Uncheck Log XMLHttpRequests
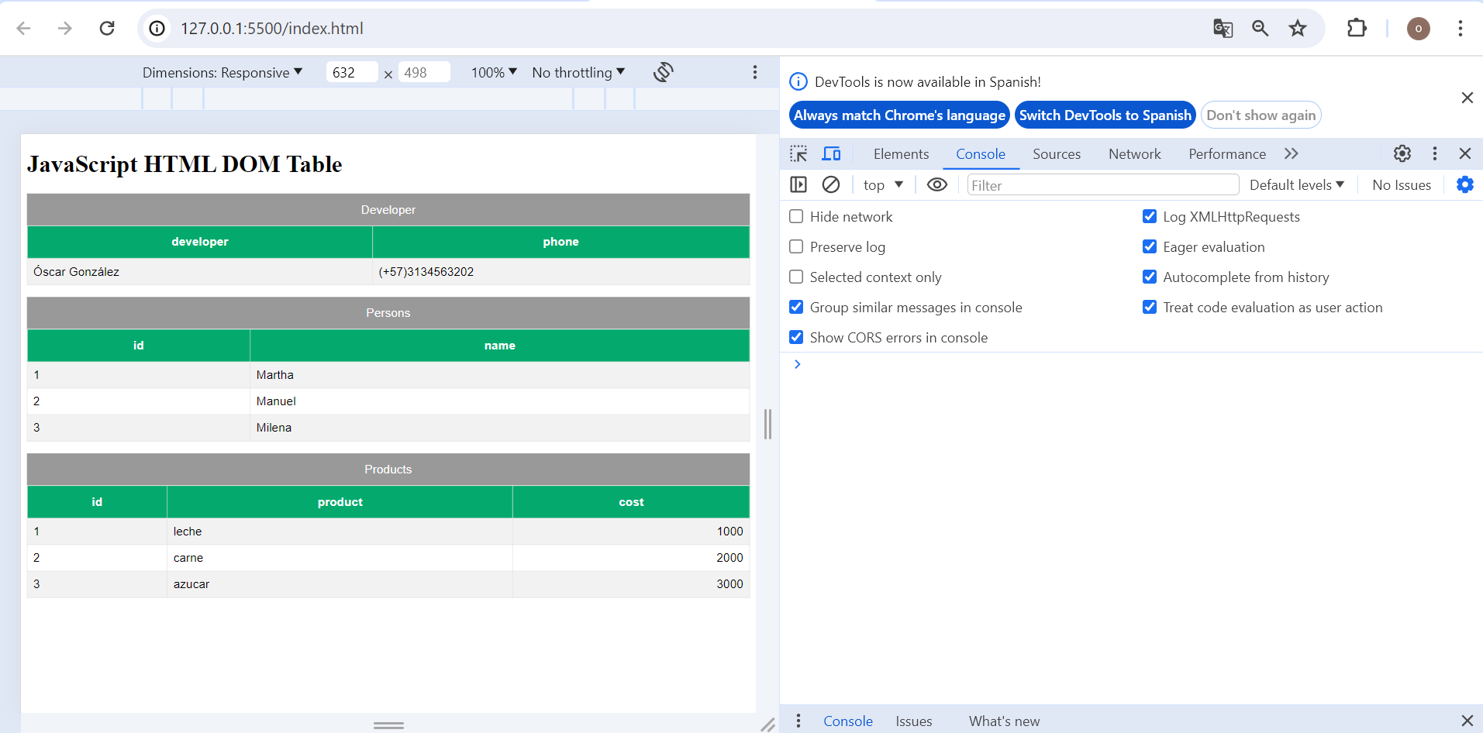 tap(1150, 216)
